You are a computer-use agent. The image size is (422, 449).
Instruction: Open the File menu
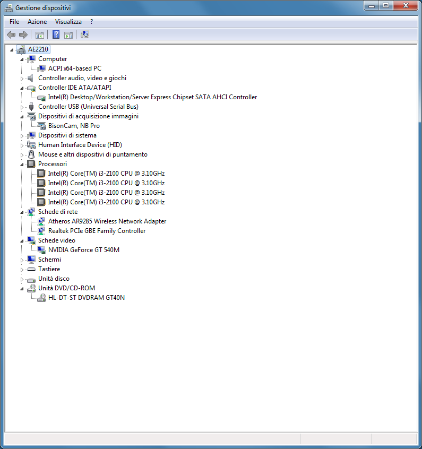point(14,22)
